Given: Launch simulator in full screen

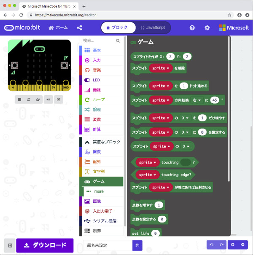Looking at the screenshot, I should point(59,99).
